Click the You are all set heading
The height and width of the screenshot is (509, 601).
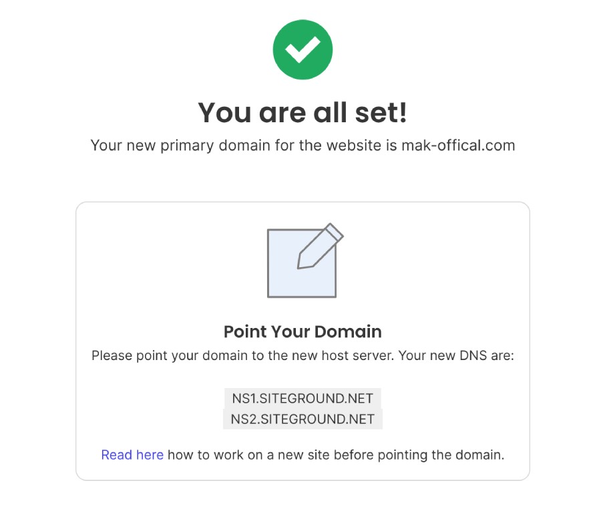tap(303, 112)
